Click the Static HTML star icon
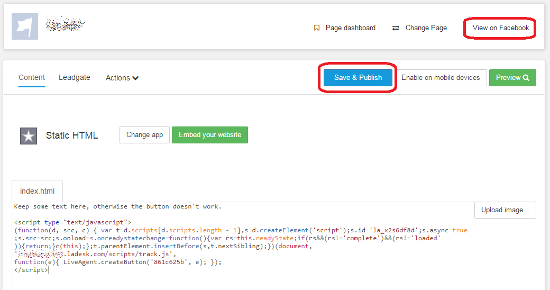Screen dimensions: 550x290 pyautogui.click(x=29, y=136)
